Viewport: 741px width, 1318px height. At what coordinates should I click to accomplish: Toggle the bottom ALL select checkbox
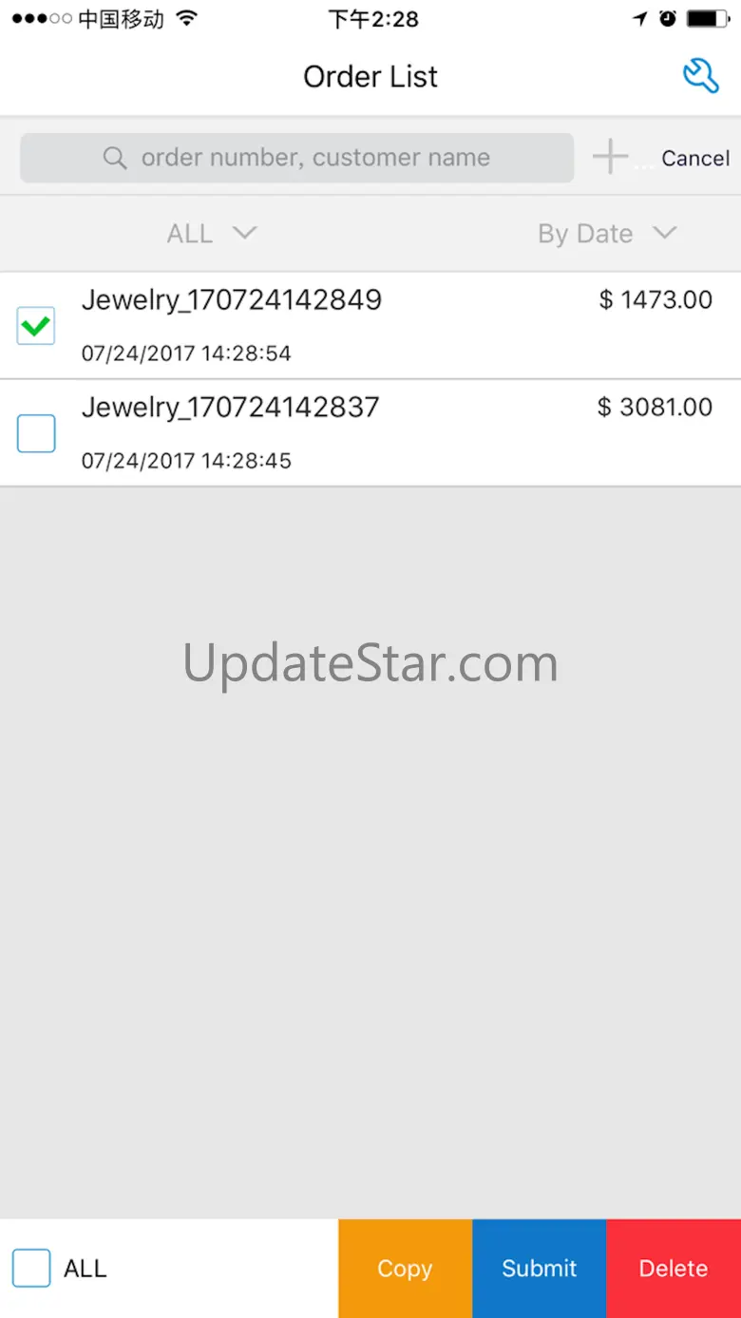click(31, 1268)
